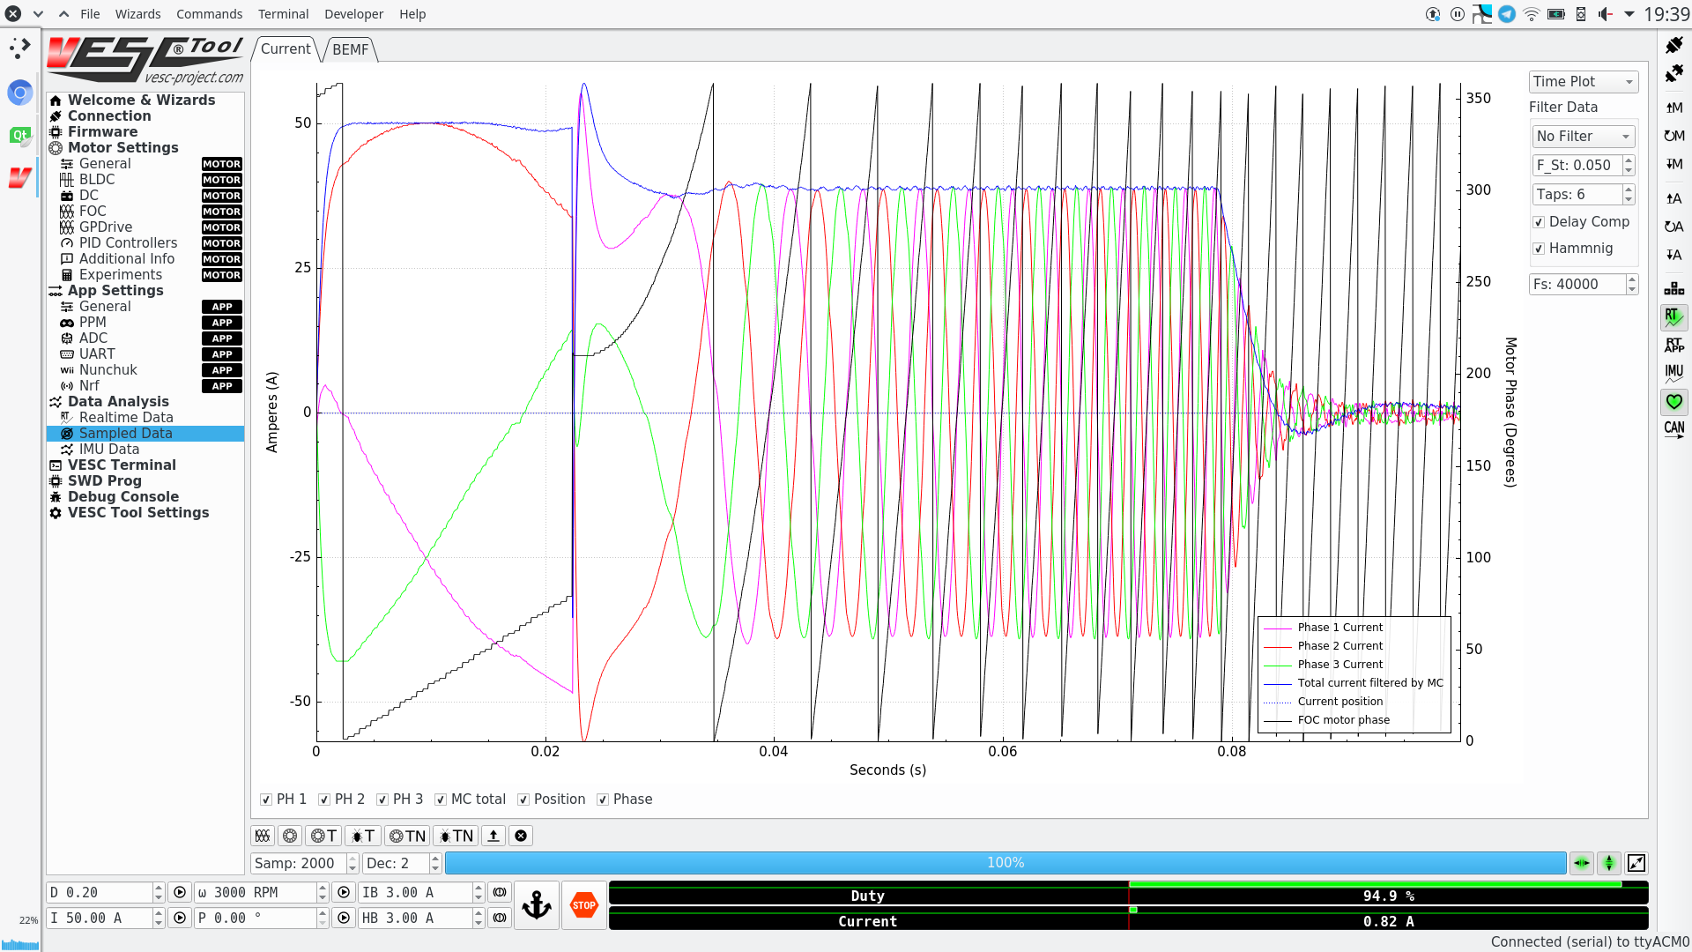Uncheck the Phase checkbox
Viewport: 1692px width, 952px height.
click(x=603, y=800)
